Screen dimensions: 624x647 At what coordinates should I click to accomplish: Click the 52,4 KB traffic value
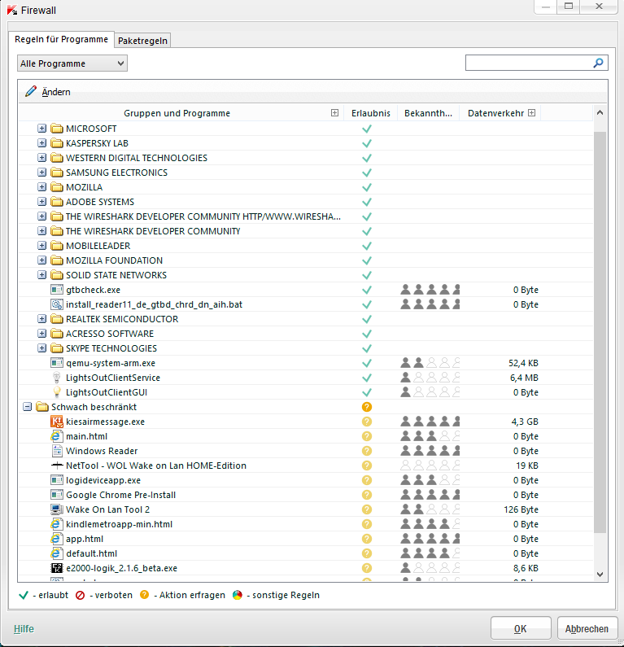[x=523, y=363]
